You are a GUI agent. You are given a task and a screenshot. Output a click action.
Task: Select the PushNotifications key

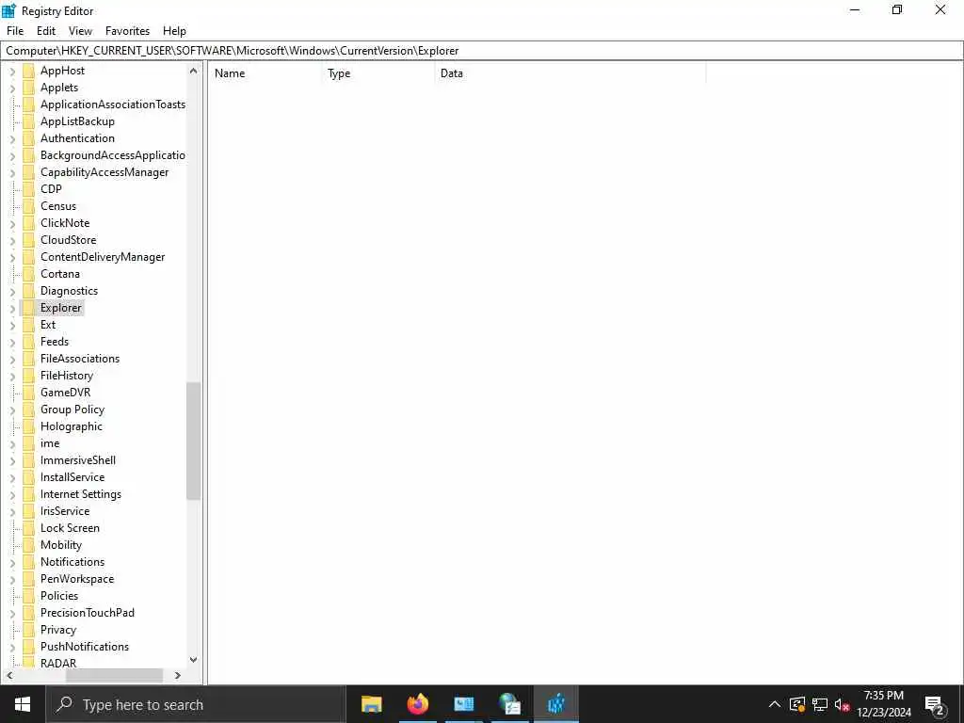coord(84,646)
